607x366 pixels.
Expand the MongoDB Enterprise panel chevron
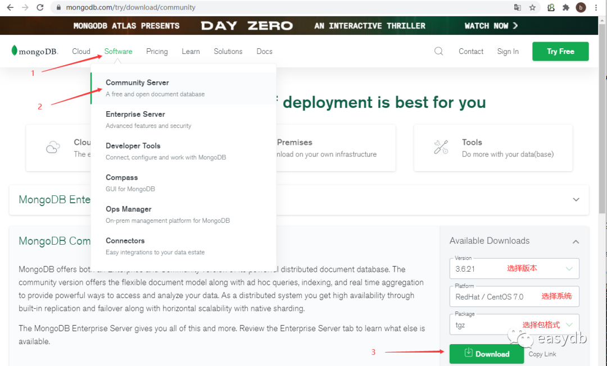[576, 199]
